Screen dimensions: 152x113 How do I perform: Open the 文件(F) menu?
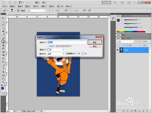click(5, 6)
